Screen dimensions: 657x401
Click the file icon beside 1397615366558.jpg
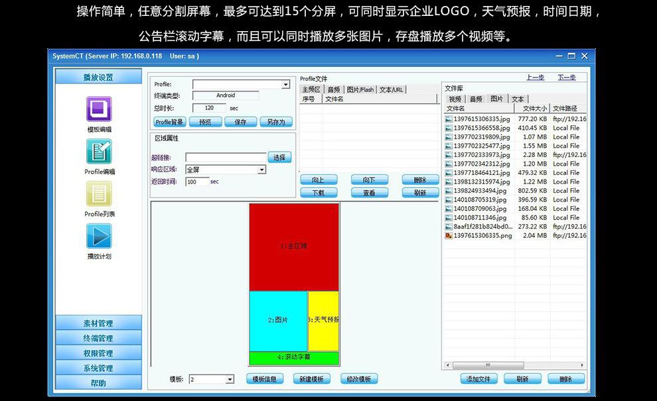449,128
